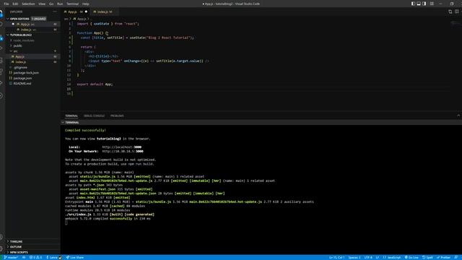
Task: Click Spaces: 2 indentation in status bar
Action: 354,257
